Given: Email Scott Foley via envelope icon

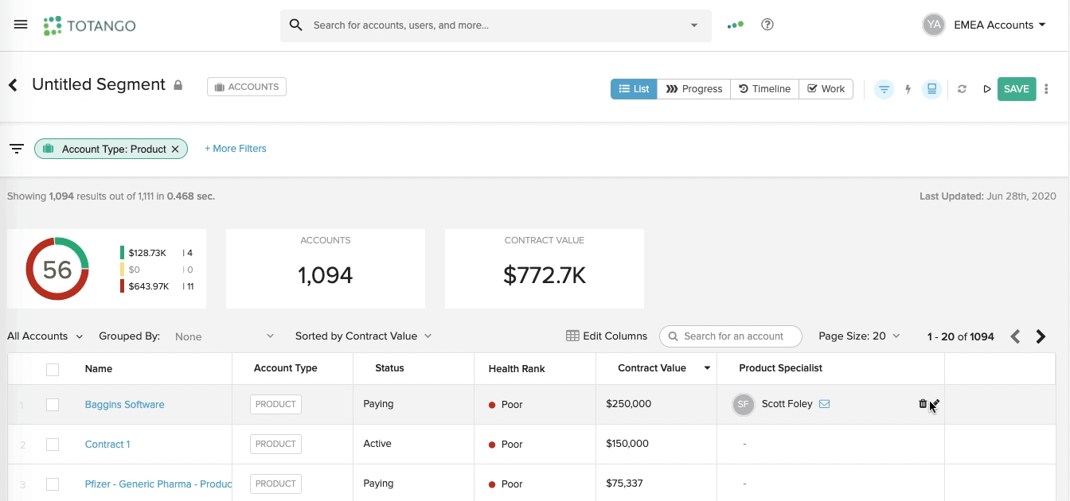Looking at the screenshot, I should [x=825, y=403].
